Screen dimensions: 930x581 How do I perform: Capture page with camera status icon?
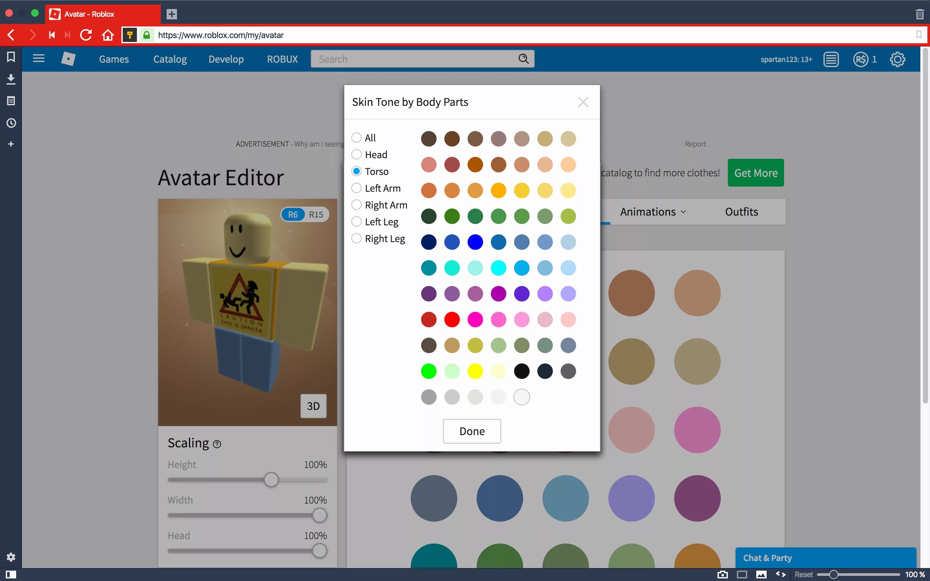click(722, 575)
